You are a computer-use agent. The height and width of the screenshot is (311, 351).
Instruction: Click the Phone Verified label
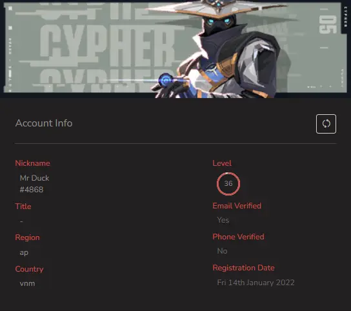238,237
